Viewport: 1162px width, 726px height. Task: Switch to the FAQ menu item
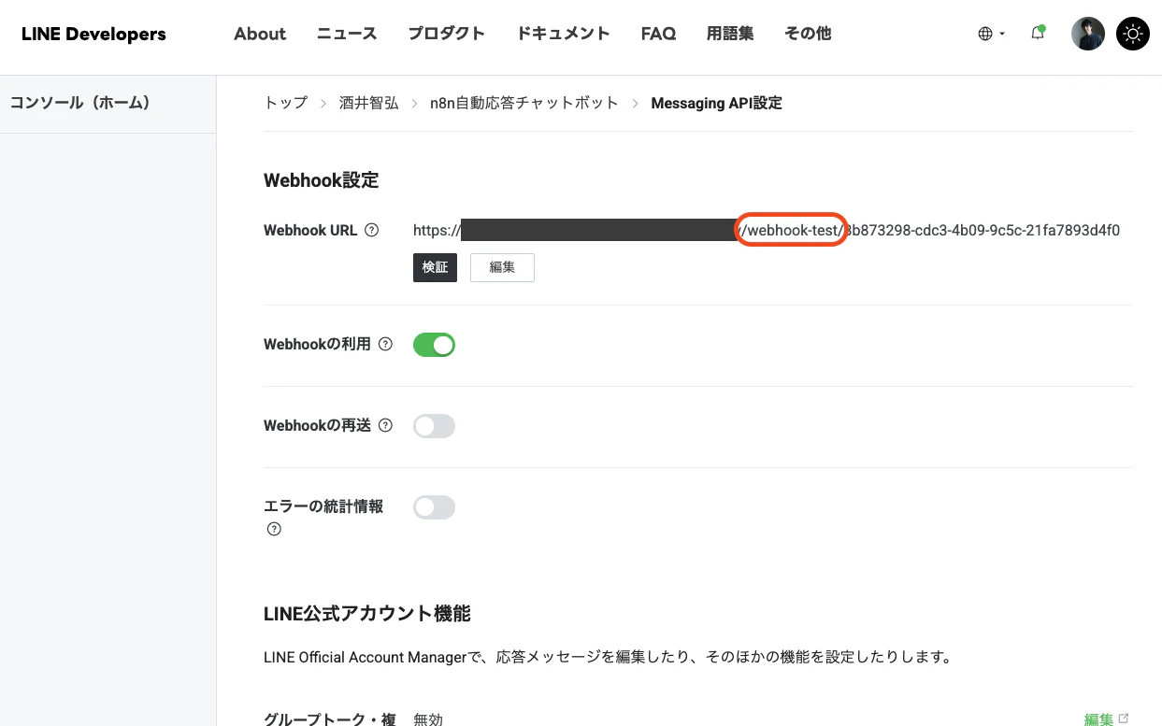658,33
